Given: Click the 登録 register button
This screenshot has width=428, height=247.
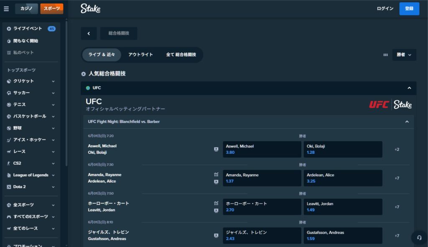Looking at the screenshot, I should (409, 9).
